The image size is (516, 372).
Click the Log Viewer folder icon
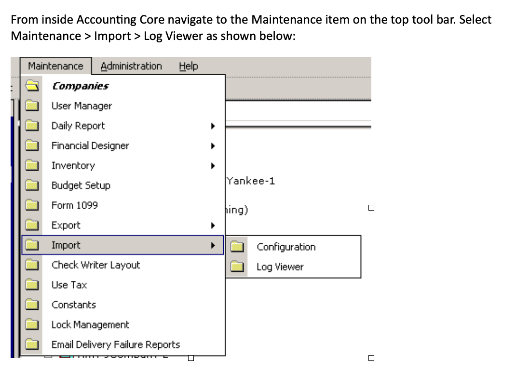[237, 267]
